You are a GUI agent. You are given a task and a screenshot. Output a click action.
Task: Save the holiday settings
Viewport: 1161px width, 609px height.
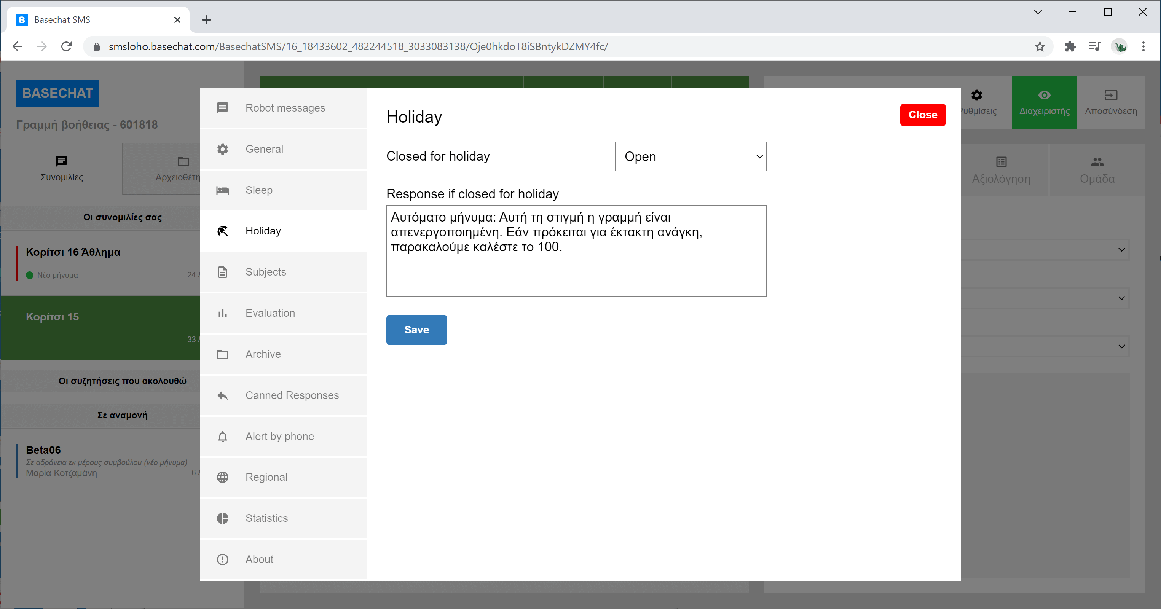(416, 330)
